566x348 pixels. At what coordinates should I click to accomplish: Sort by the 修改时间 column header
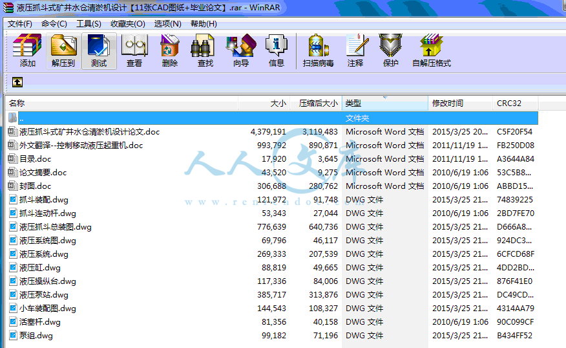pyautogui.click(x=460, y=103)
